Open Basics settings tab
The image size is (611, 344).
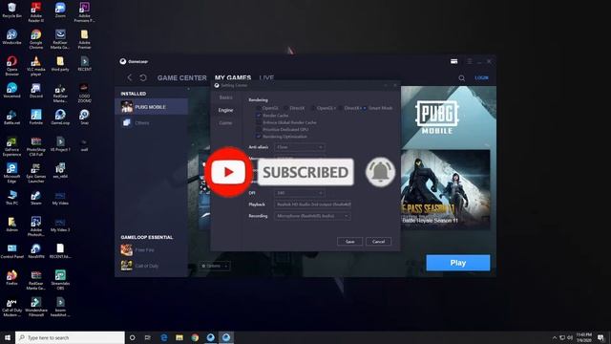point(225,97)
